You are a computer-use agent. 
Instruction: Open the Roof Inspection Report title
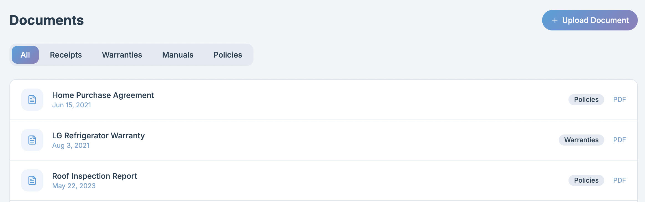[x=95, y=176]
